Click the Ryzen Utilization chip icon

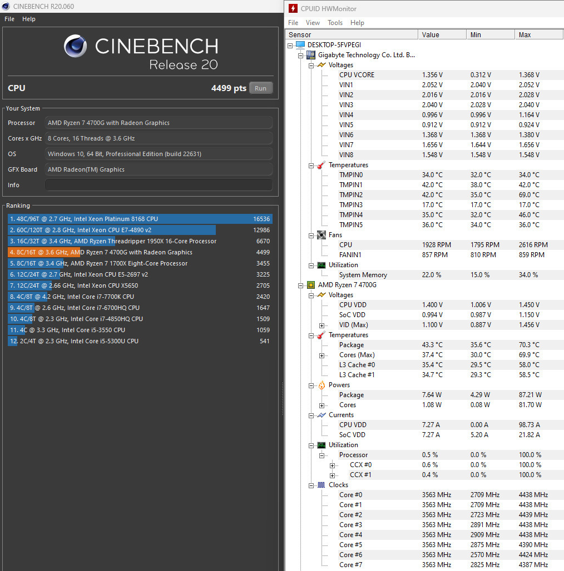click(x=321, y=445)
